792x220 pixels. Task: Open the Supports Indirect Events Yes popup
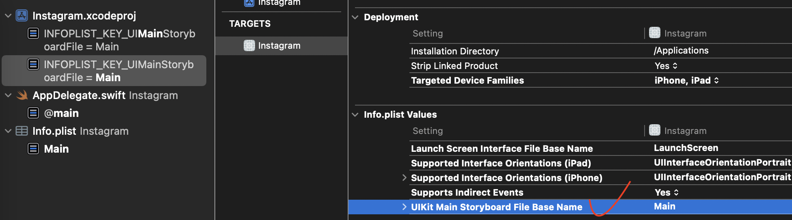click(666, 192)
